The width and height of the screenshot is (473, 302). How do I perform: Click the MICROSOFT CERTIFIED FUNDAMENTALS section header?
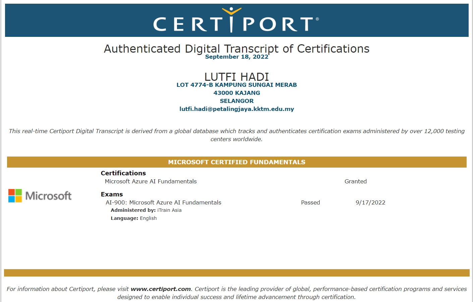pyautogui.click(x=236, y=162)
